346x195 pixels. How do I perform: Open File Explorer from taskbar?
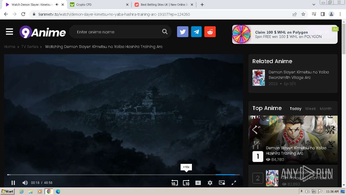click(31, 191)
